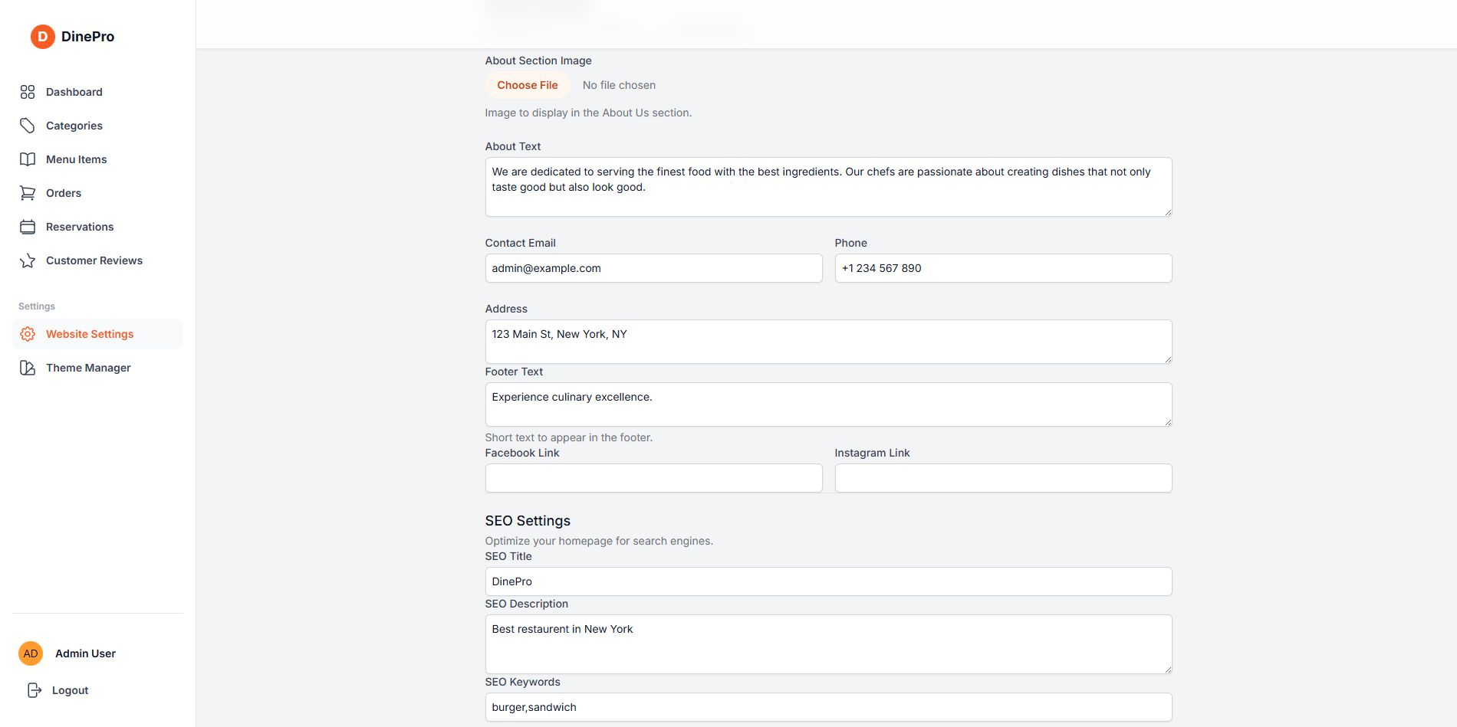The image size is (1457, 727).
Task: Focus the Phone number input
Action: 1003,268
